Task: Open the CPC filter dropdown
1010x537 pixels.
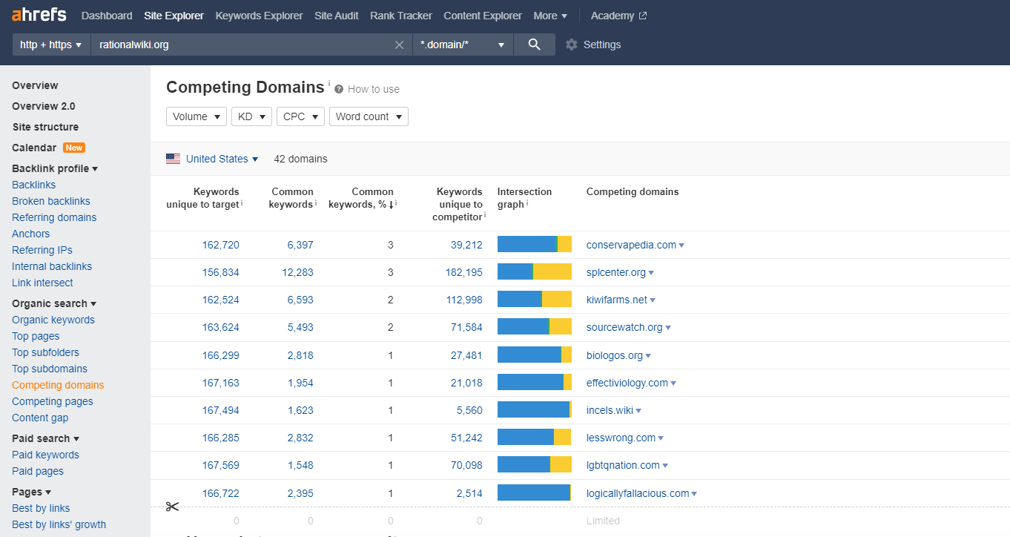Action: pyautogui.click(x=300, y=116)
